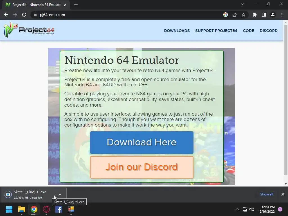Viewport: 288px width, 216px height.
Task: Go to the CODE page
Action: [249, 31]
